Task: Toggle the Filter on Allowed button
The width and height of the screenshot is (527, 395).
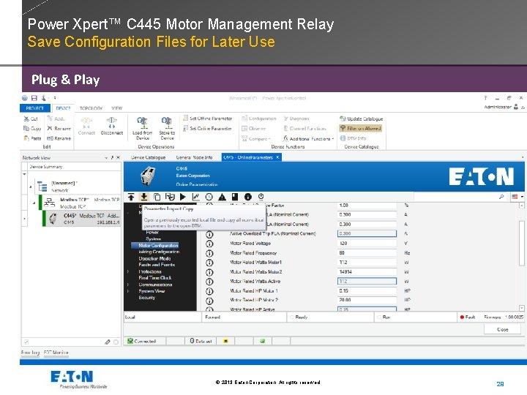Action: pyautogui.click(x=361, y=128)
